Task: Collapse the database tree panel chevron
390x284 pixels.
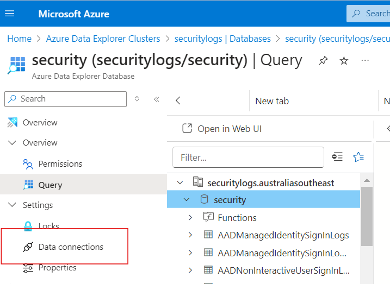Action: click(x=388, y=128)
